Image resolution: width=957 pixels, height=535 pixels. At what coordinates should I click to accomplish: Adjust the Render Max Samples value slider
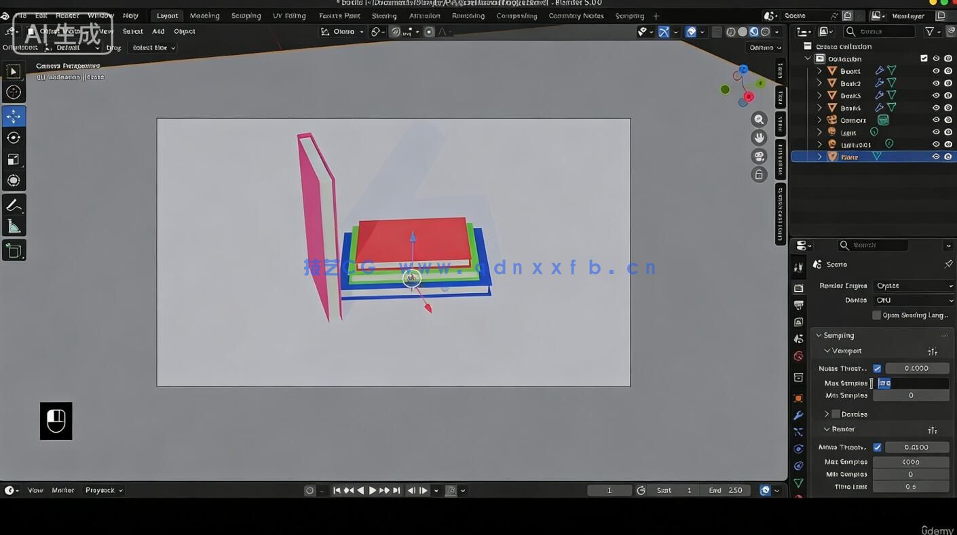pos(911,461)
